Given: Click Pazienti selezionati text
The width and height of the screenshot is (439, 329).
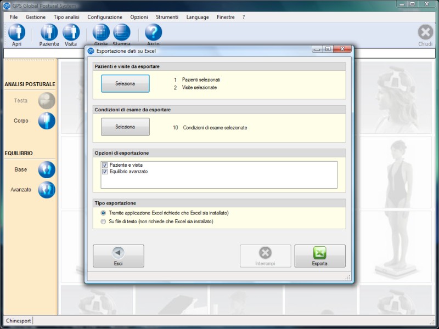Looking at the screenshot, I should (x=201, y=80).
